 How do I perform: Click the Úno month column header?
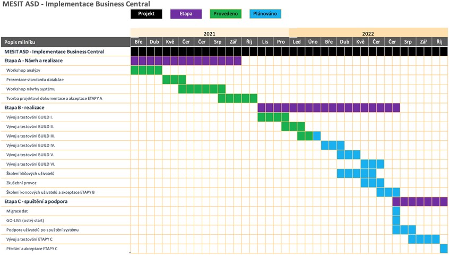(313, 42)
